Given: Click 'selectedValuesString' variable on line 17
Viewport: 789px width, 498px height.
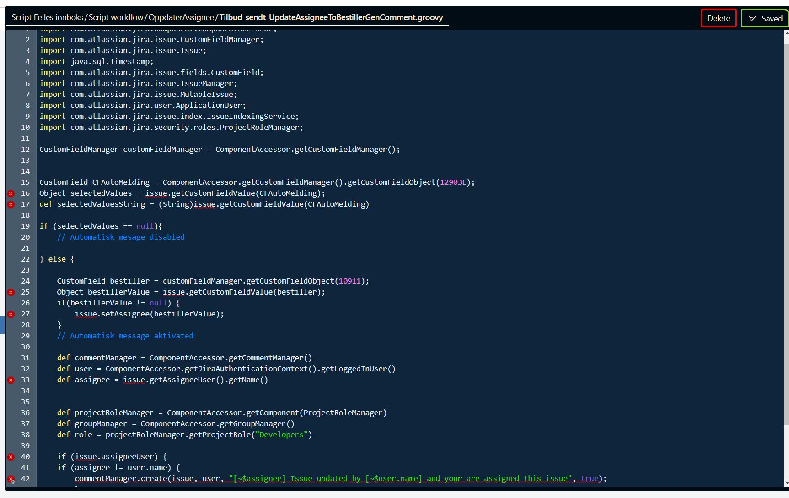Looking at the screenshot, I should 101,204.
